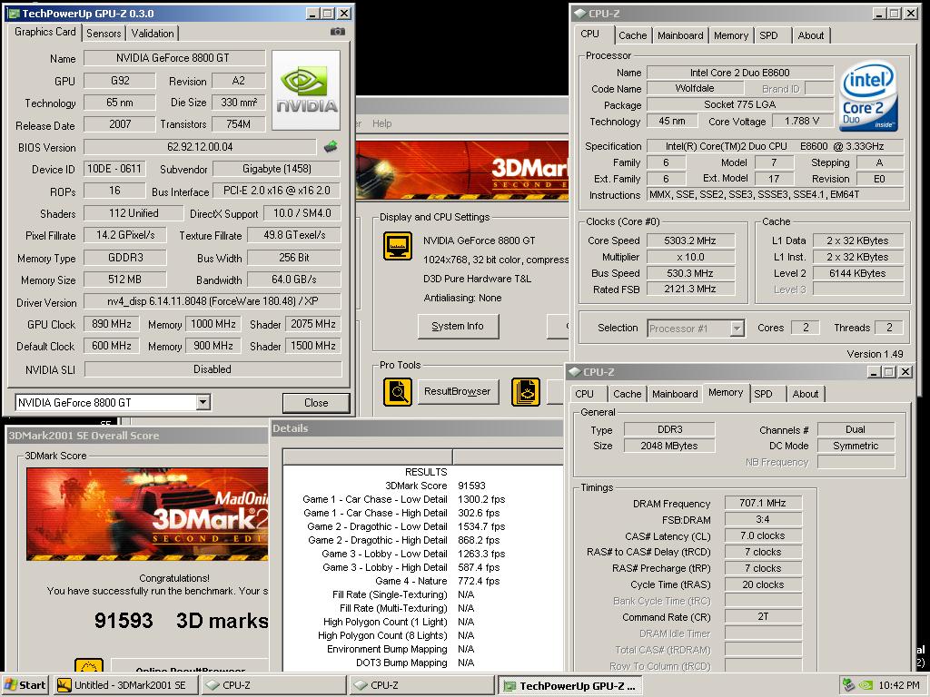Open the Validation tab in GPU-Z
Viewport: 930px width, 697px height.
[x=153, y=34]
